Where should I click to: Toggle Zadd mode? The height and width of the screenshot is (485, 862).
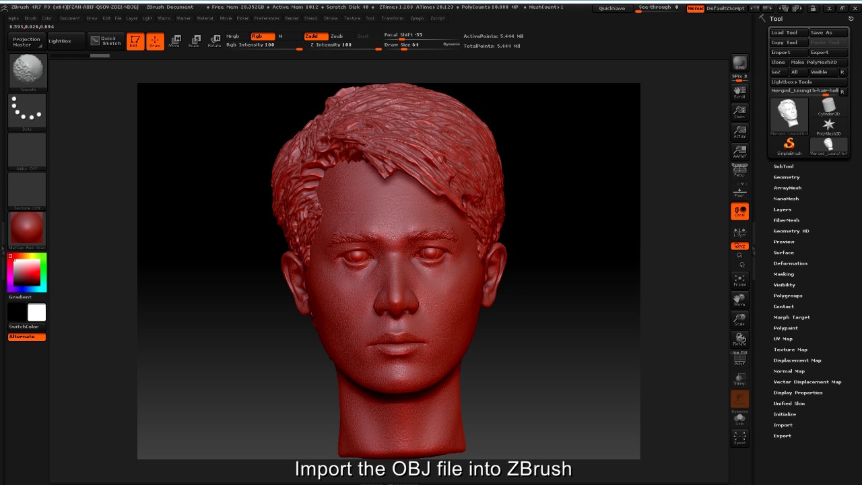pyautogui.click(x=315, y=36)
